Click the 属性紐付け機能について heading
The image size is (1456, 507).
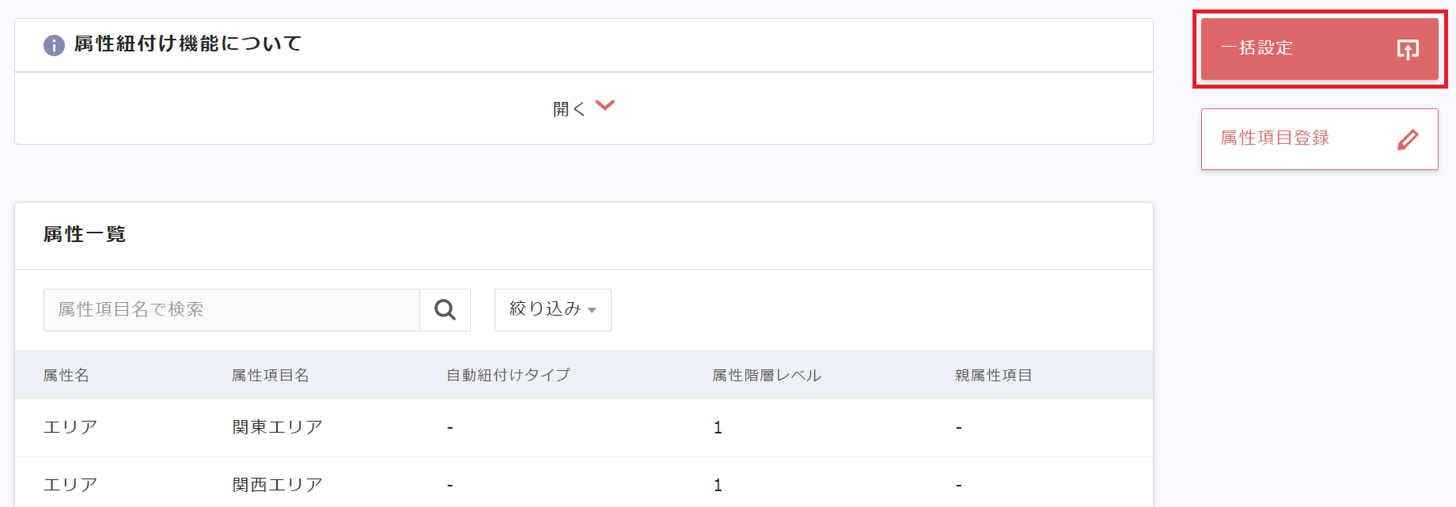coord(188,44)
